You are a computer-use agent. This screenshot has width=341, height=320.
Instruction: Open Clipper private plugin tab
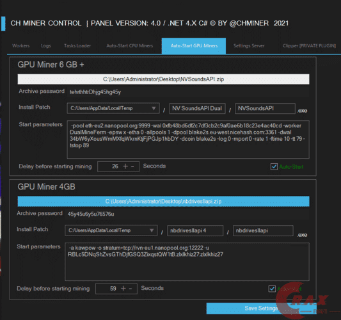pos(309,45)
